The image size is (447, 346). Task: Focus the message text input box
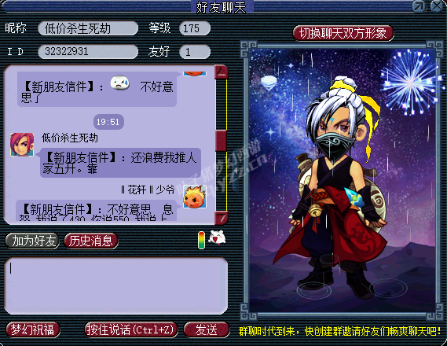point(116,286)
